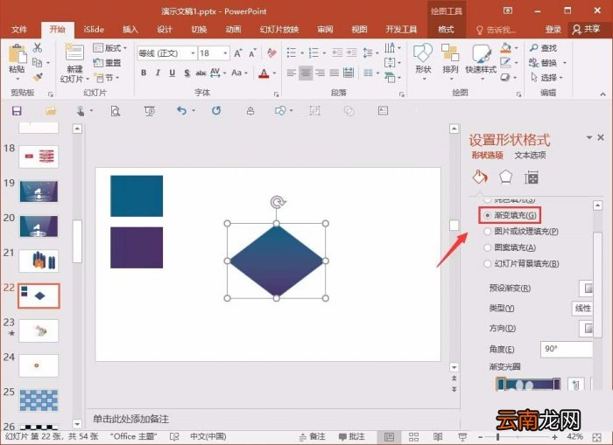The width and height of the screenshot is (613, 445).
Task: Open the 排列 arrange icon
Action: click(450, 60)
